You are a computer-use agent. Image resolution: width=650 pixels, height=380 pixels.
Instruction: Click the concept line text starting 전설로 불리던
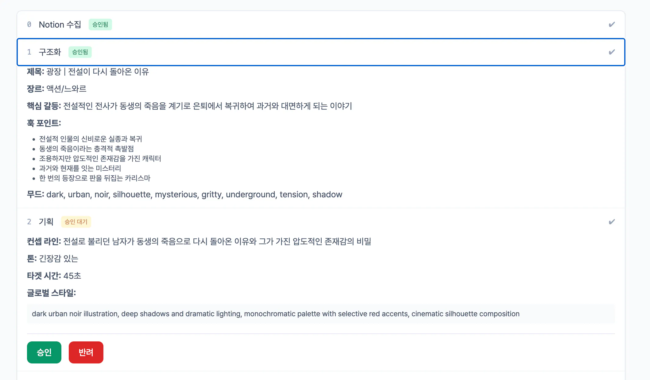217,241
